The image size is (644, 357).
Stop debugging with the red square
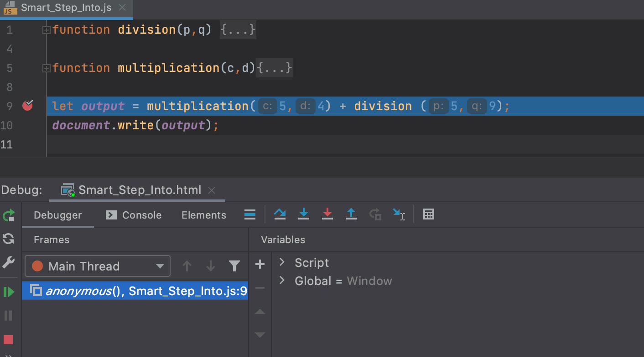(8, 340)
